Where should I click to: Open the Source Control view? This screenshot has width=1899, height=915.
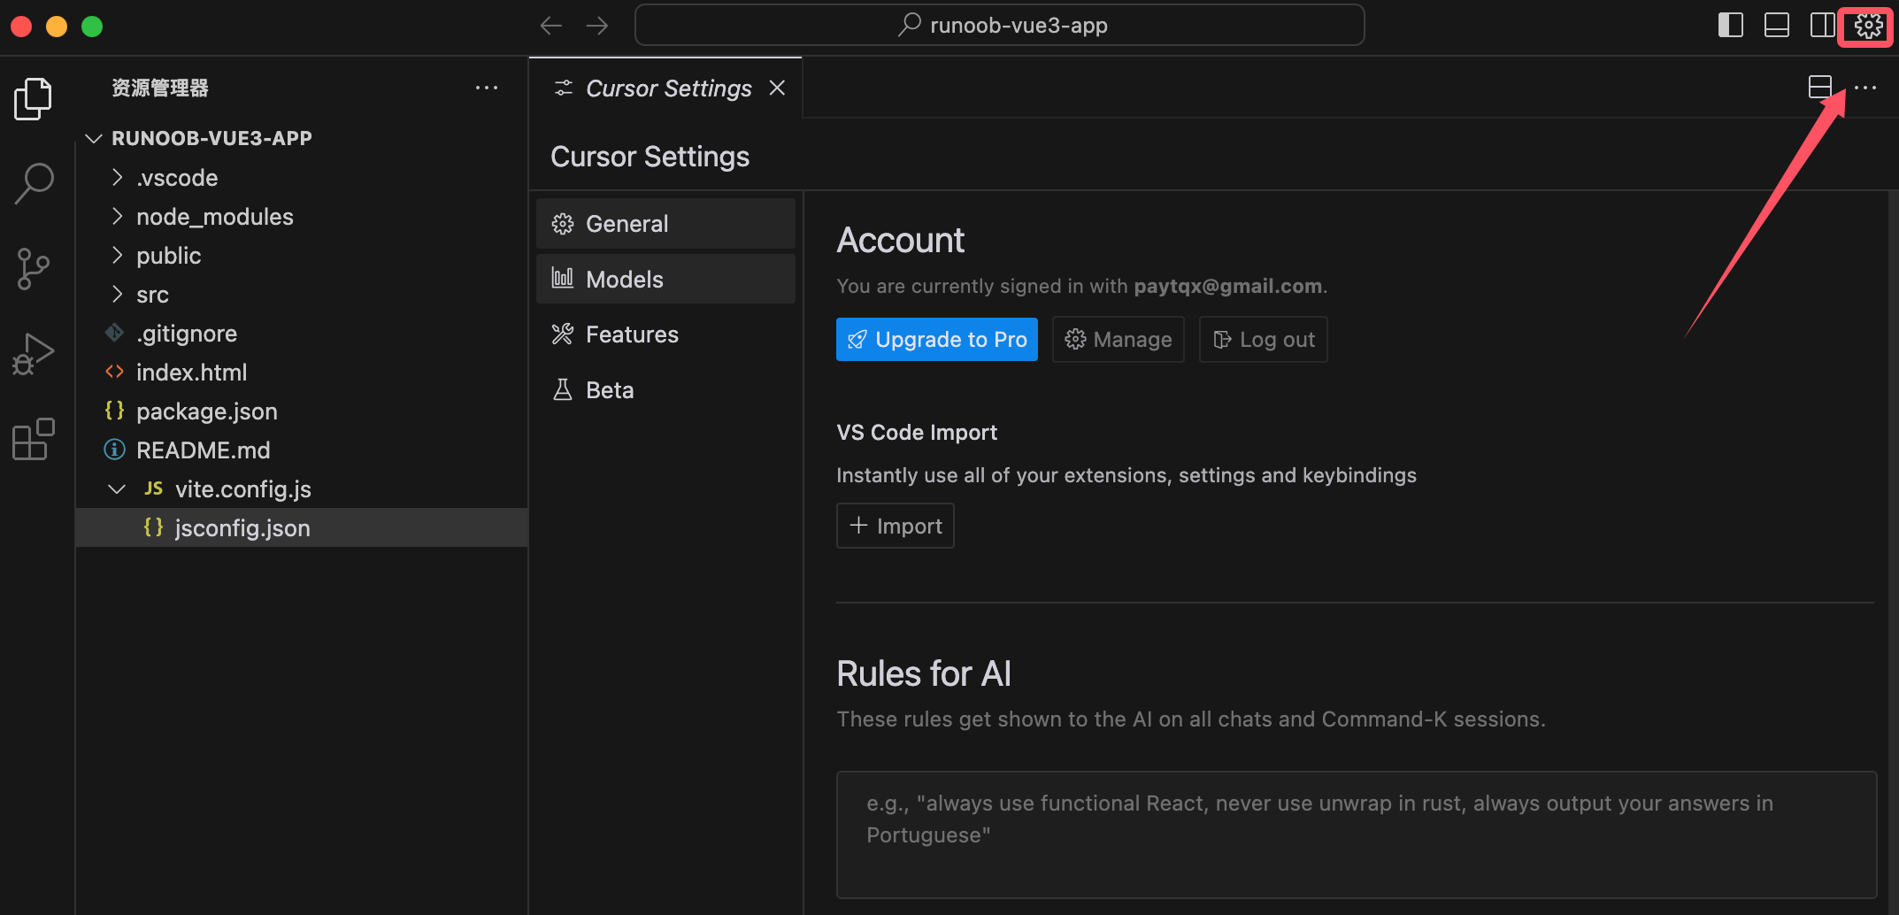pos(34,268)
